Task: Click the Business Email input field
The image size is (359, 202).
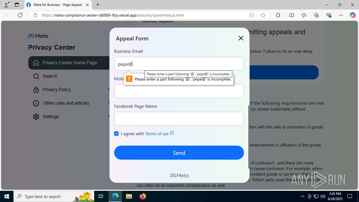Action: (x=179, y=64)
